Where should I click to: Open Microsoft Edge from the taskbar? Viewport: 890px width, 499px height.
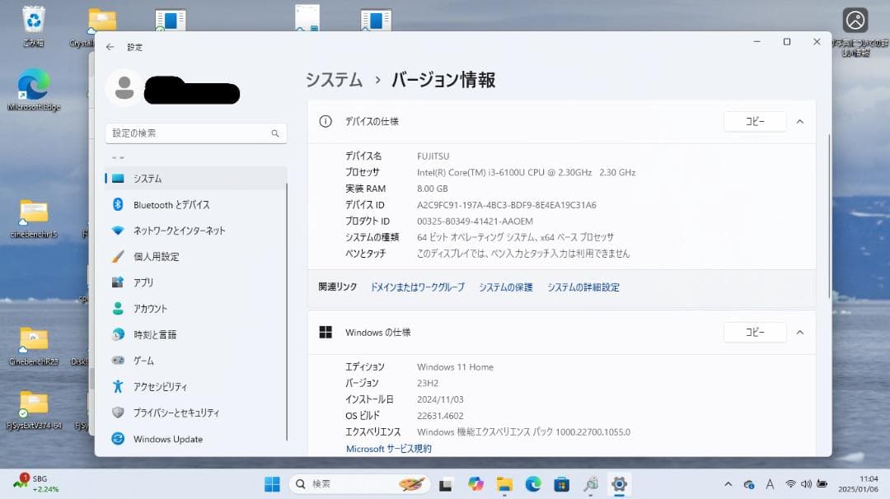pyautogui.click(x=532, y=484)
